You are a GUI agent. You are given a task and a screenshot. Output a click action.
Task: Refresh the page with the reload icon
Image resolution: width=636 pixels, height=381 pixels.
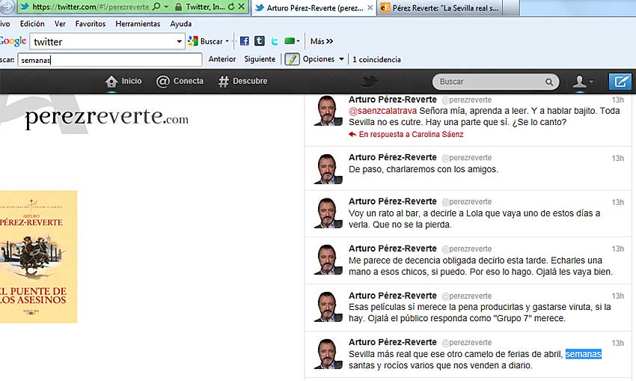tap(230, 7)
